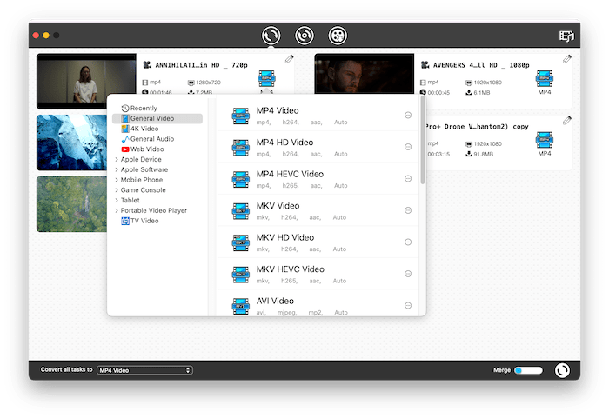Open media browser icon at top right
The image size is (609, 418).
567,36
